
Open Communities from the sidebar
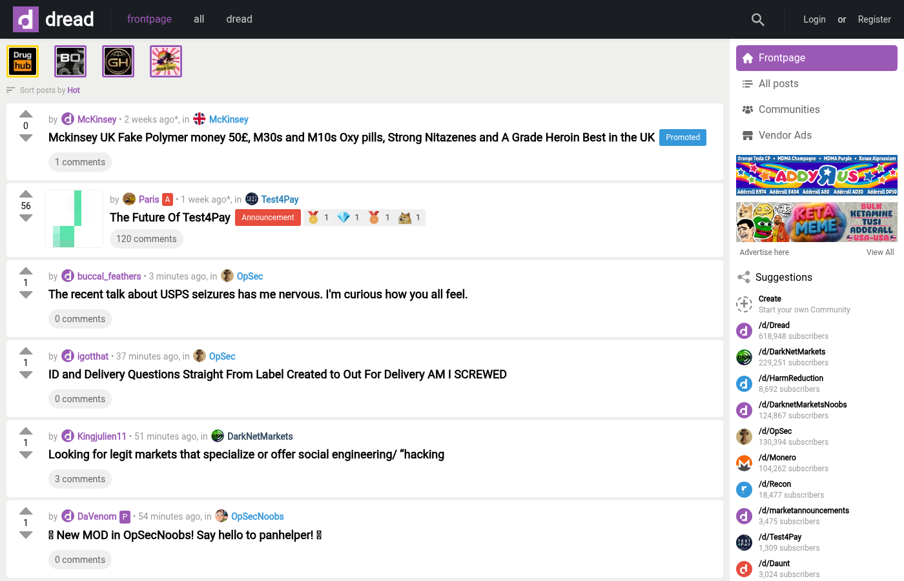817,110
